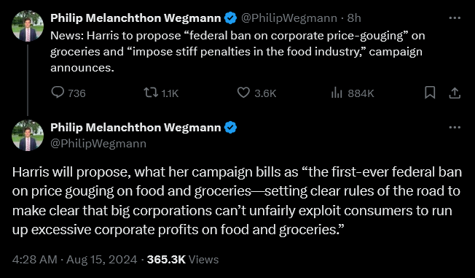
Task: Share the first tweet via upload icon
Action: click(x=455, y=93)
